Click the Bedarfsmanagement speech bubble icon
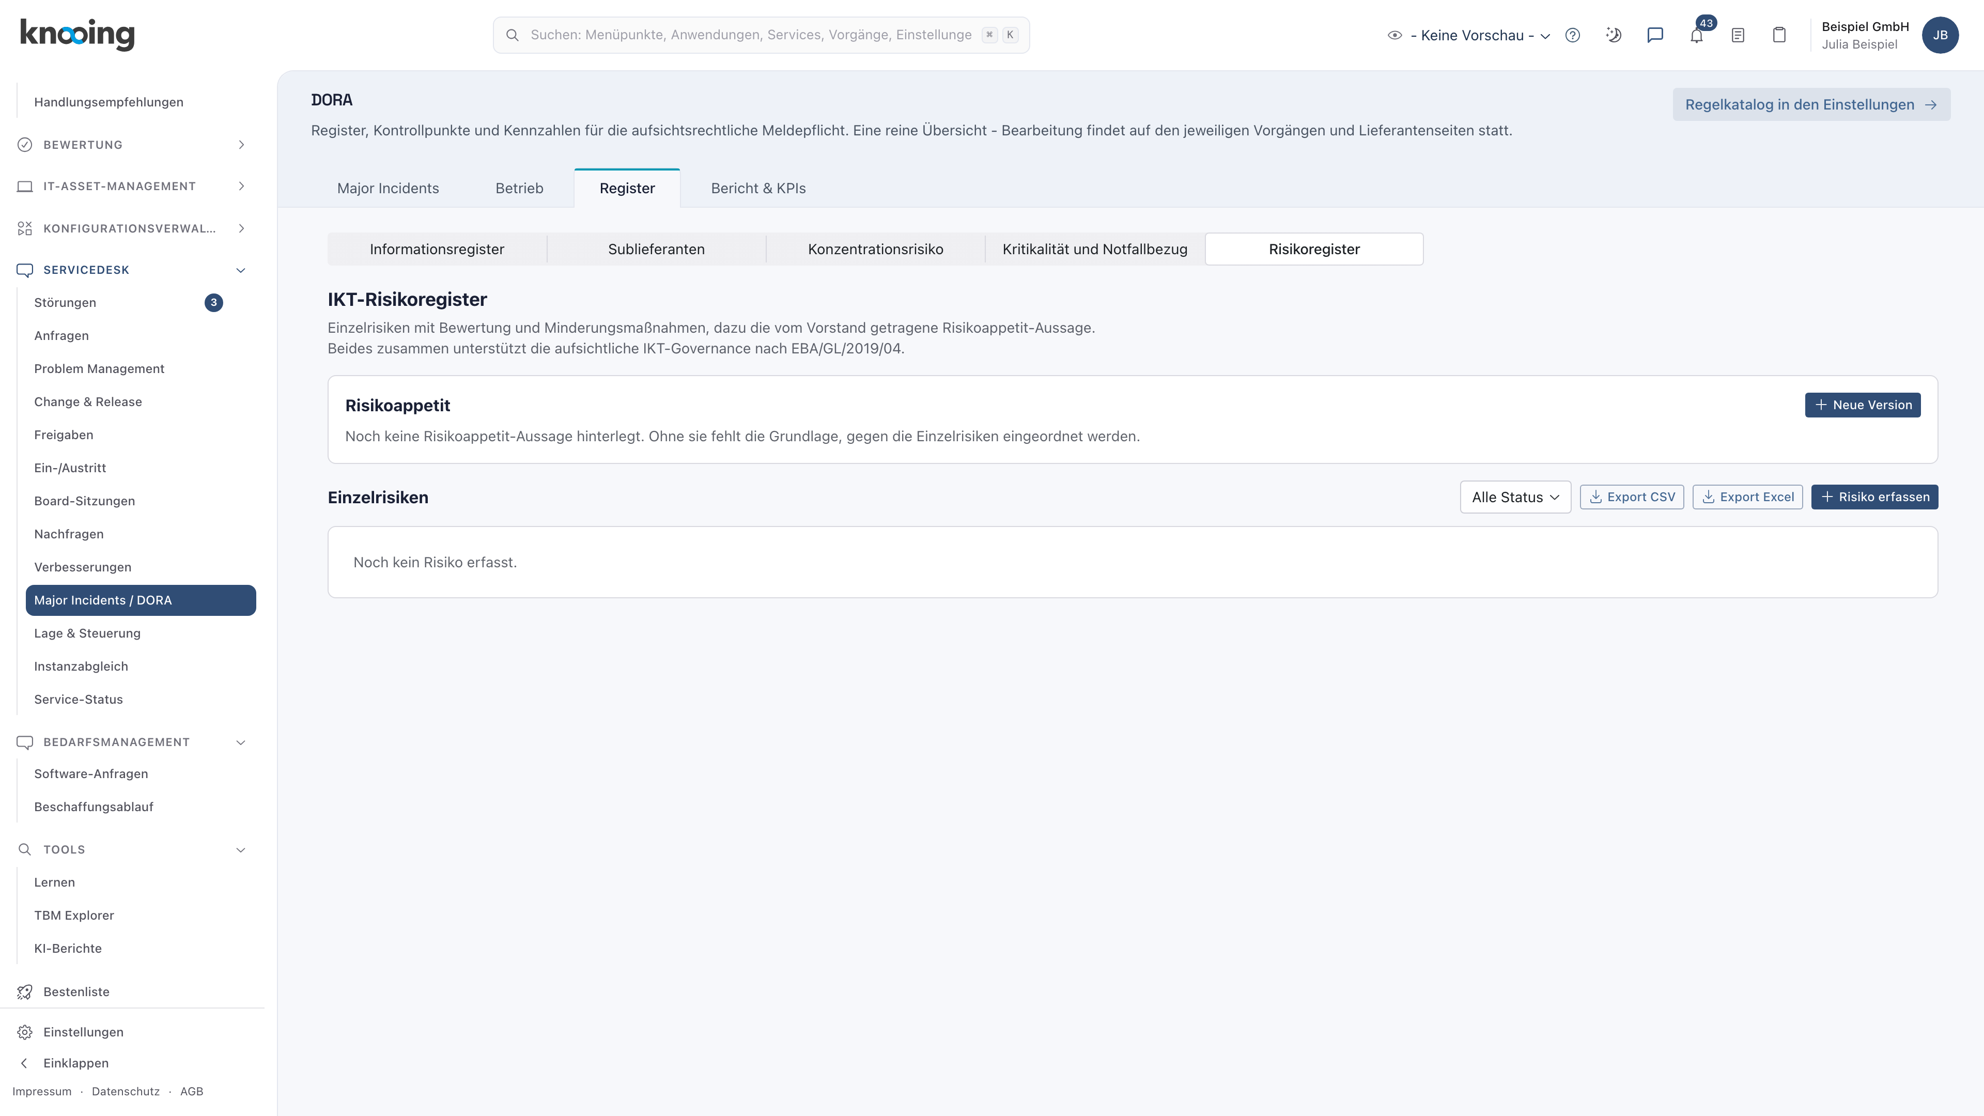The image size is (1984, 1116). point(25,742)
